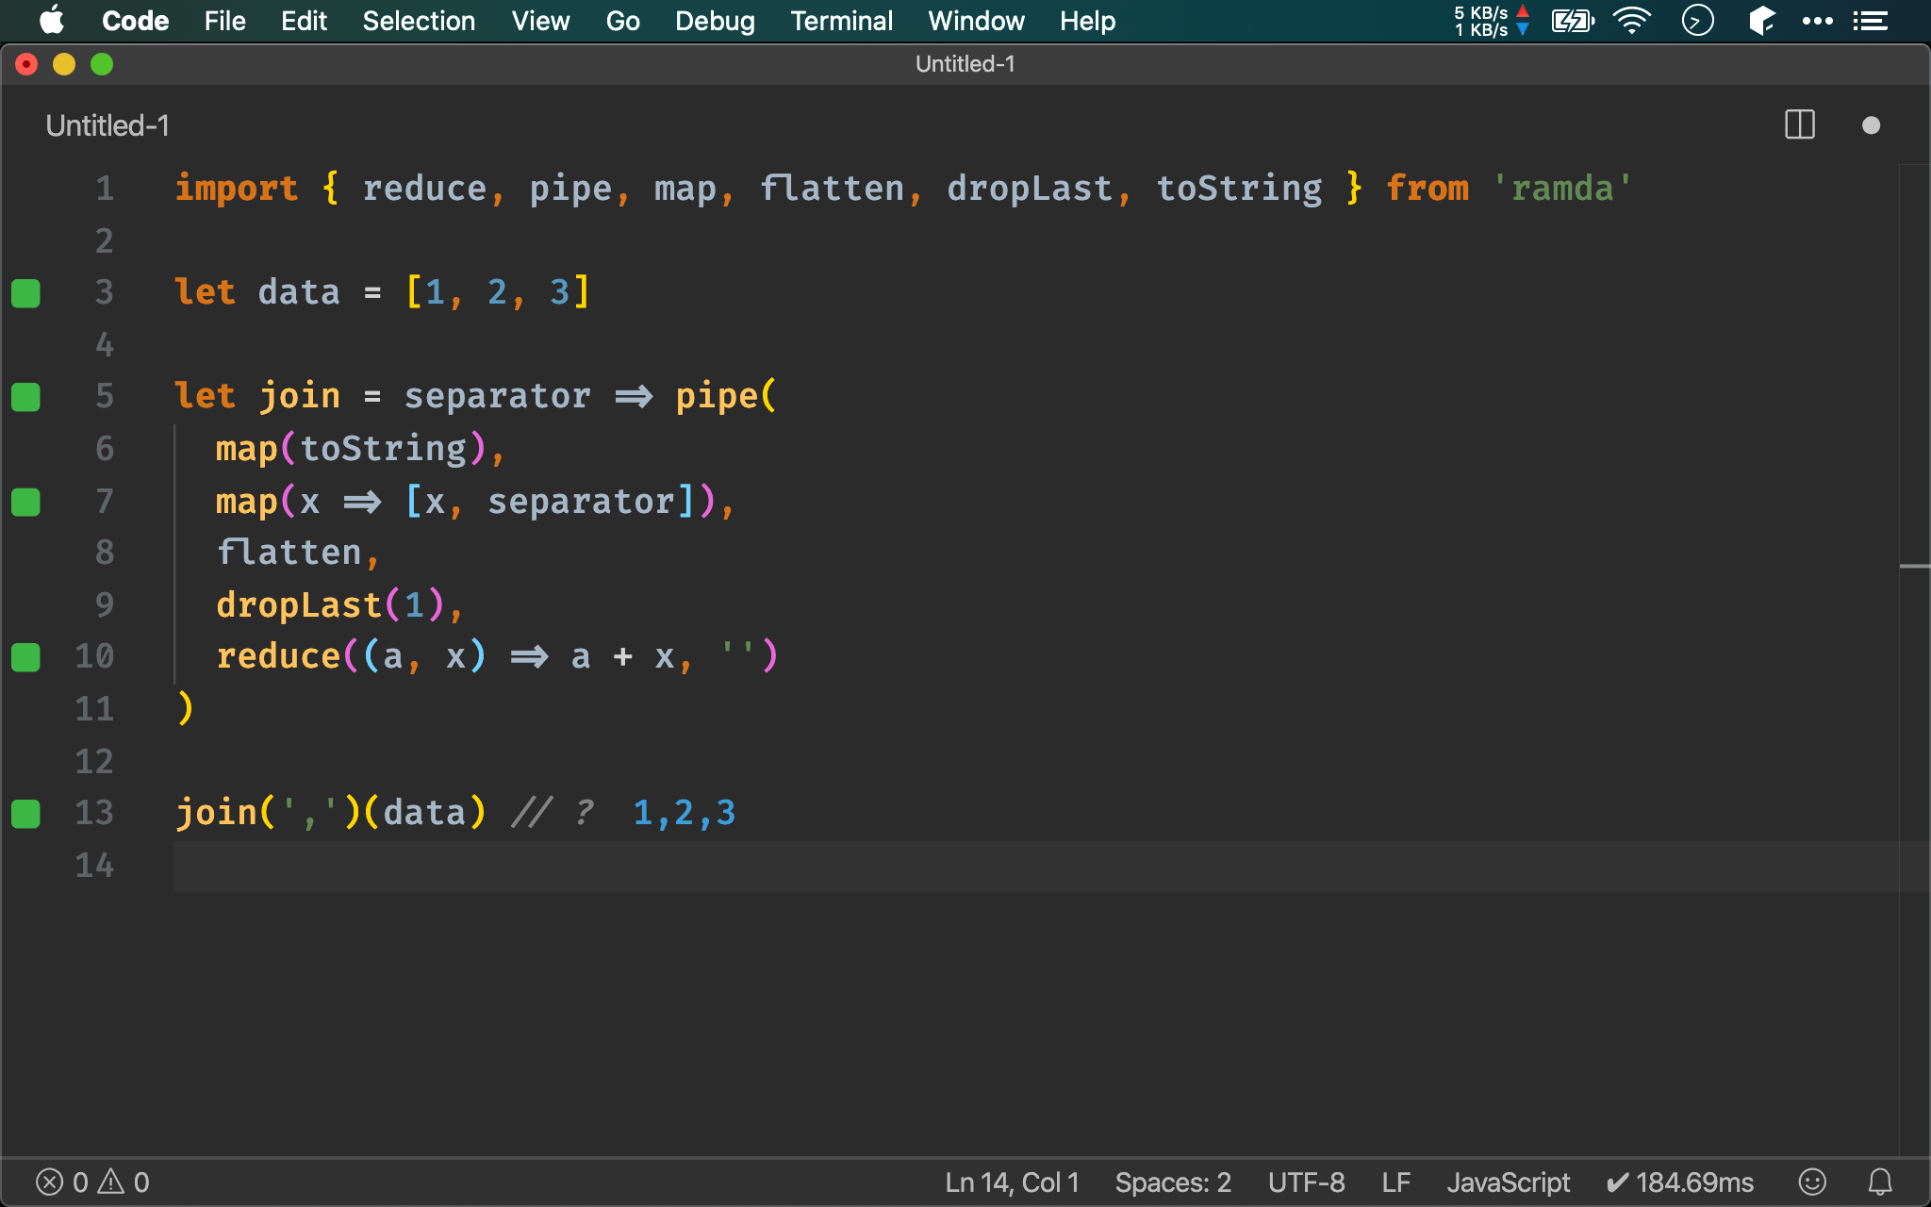Expand the UTF-8 encoding selector
Screen dimensions: 1931x1207
pos(1307,1180)
